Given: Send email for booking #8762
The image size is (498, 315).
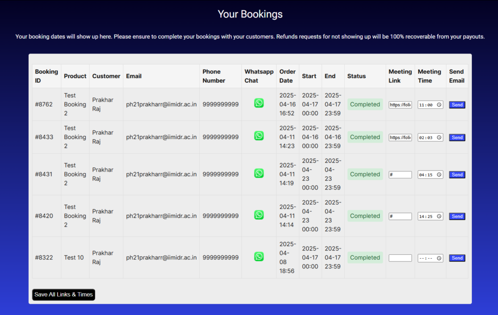Looking at the screenshot, I should click(457, 105).
